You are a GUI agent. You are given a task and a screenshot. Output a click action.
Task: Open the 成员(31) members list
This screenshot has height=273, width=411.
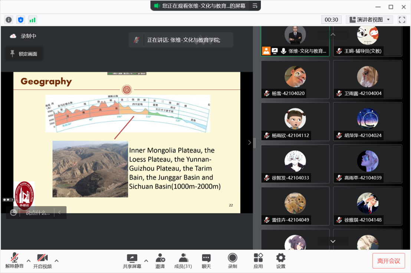click(x=183, y=260)
